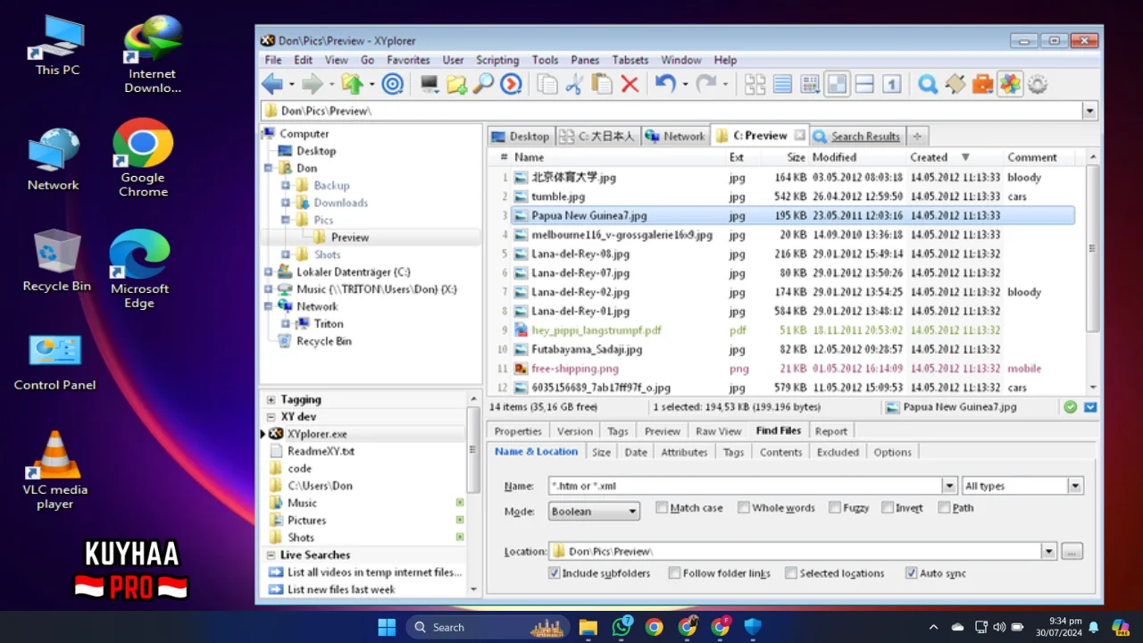Open Find Files via blue magnifier icon
1143x643 pixels.
pos(928,84)
